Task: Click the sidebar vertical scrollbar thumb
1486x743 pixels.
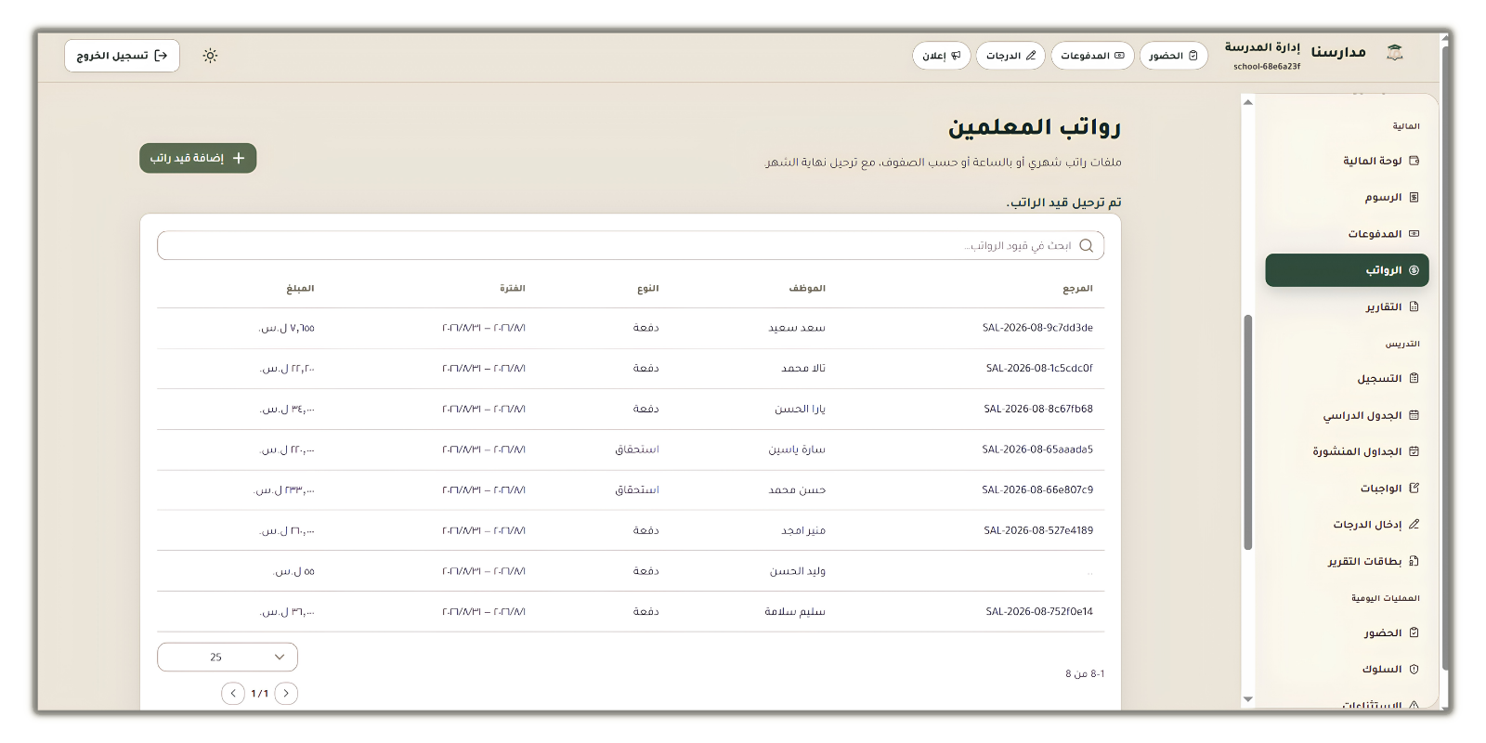Action: pos(1248,432)
